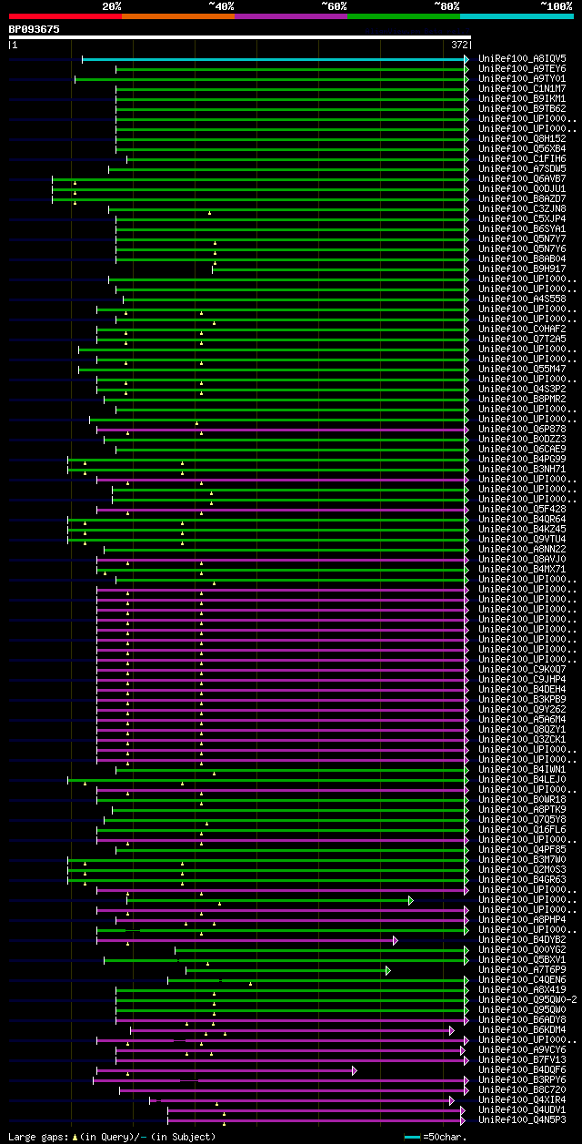Click the UniRef100_B3NH71 hit

522,469
